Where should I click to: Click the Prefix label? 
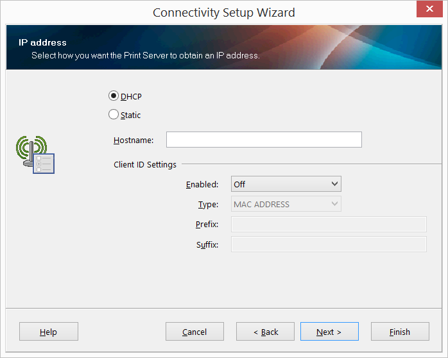coord(207,225)
